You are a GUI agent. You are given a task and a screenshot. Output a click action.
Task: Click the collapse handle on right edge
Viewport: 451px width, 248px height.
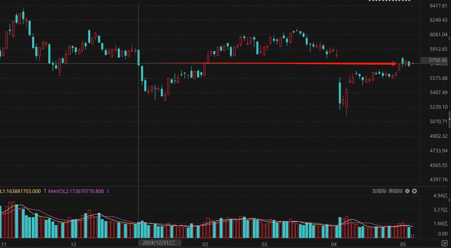pyautogui.click(x=450, y=120)
